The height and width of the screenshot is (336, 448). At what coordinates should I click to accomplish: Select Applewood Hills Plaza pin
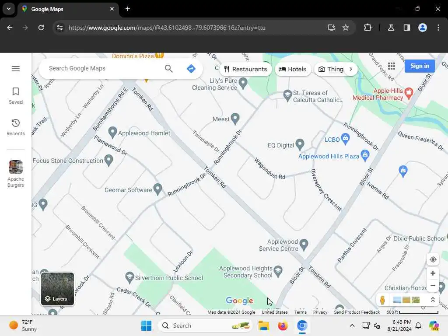[x=365, y=155]
